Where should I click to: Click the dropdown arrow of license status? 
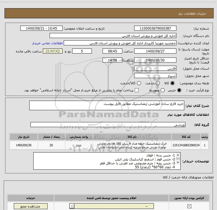click(72, 206)
